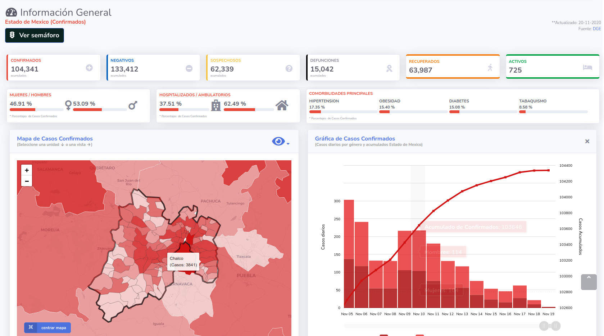
Task: Click the Nov 05 bar in the chart
Action: 349,254
